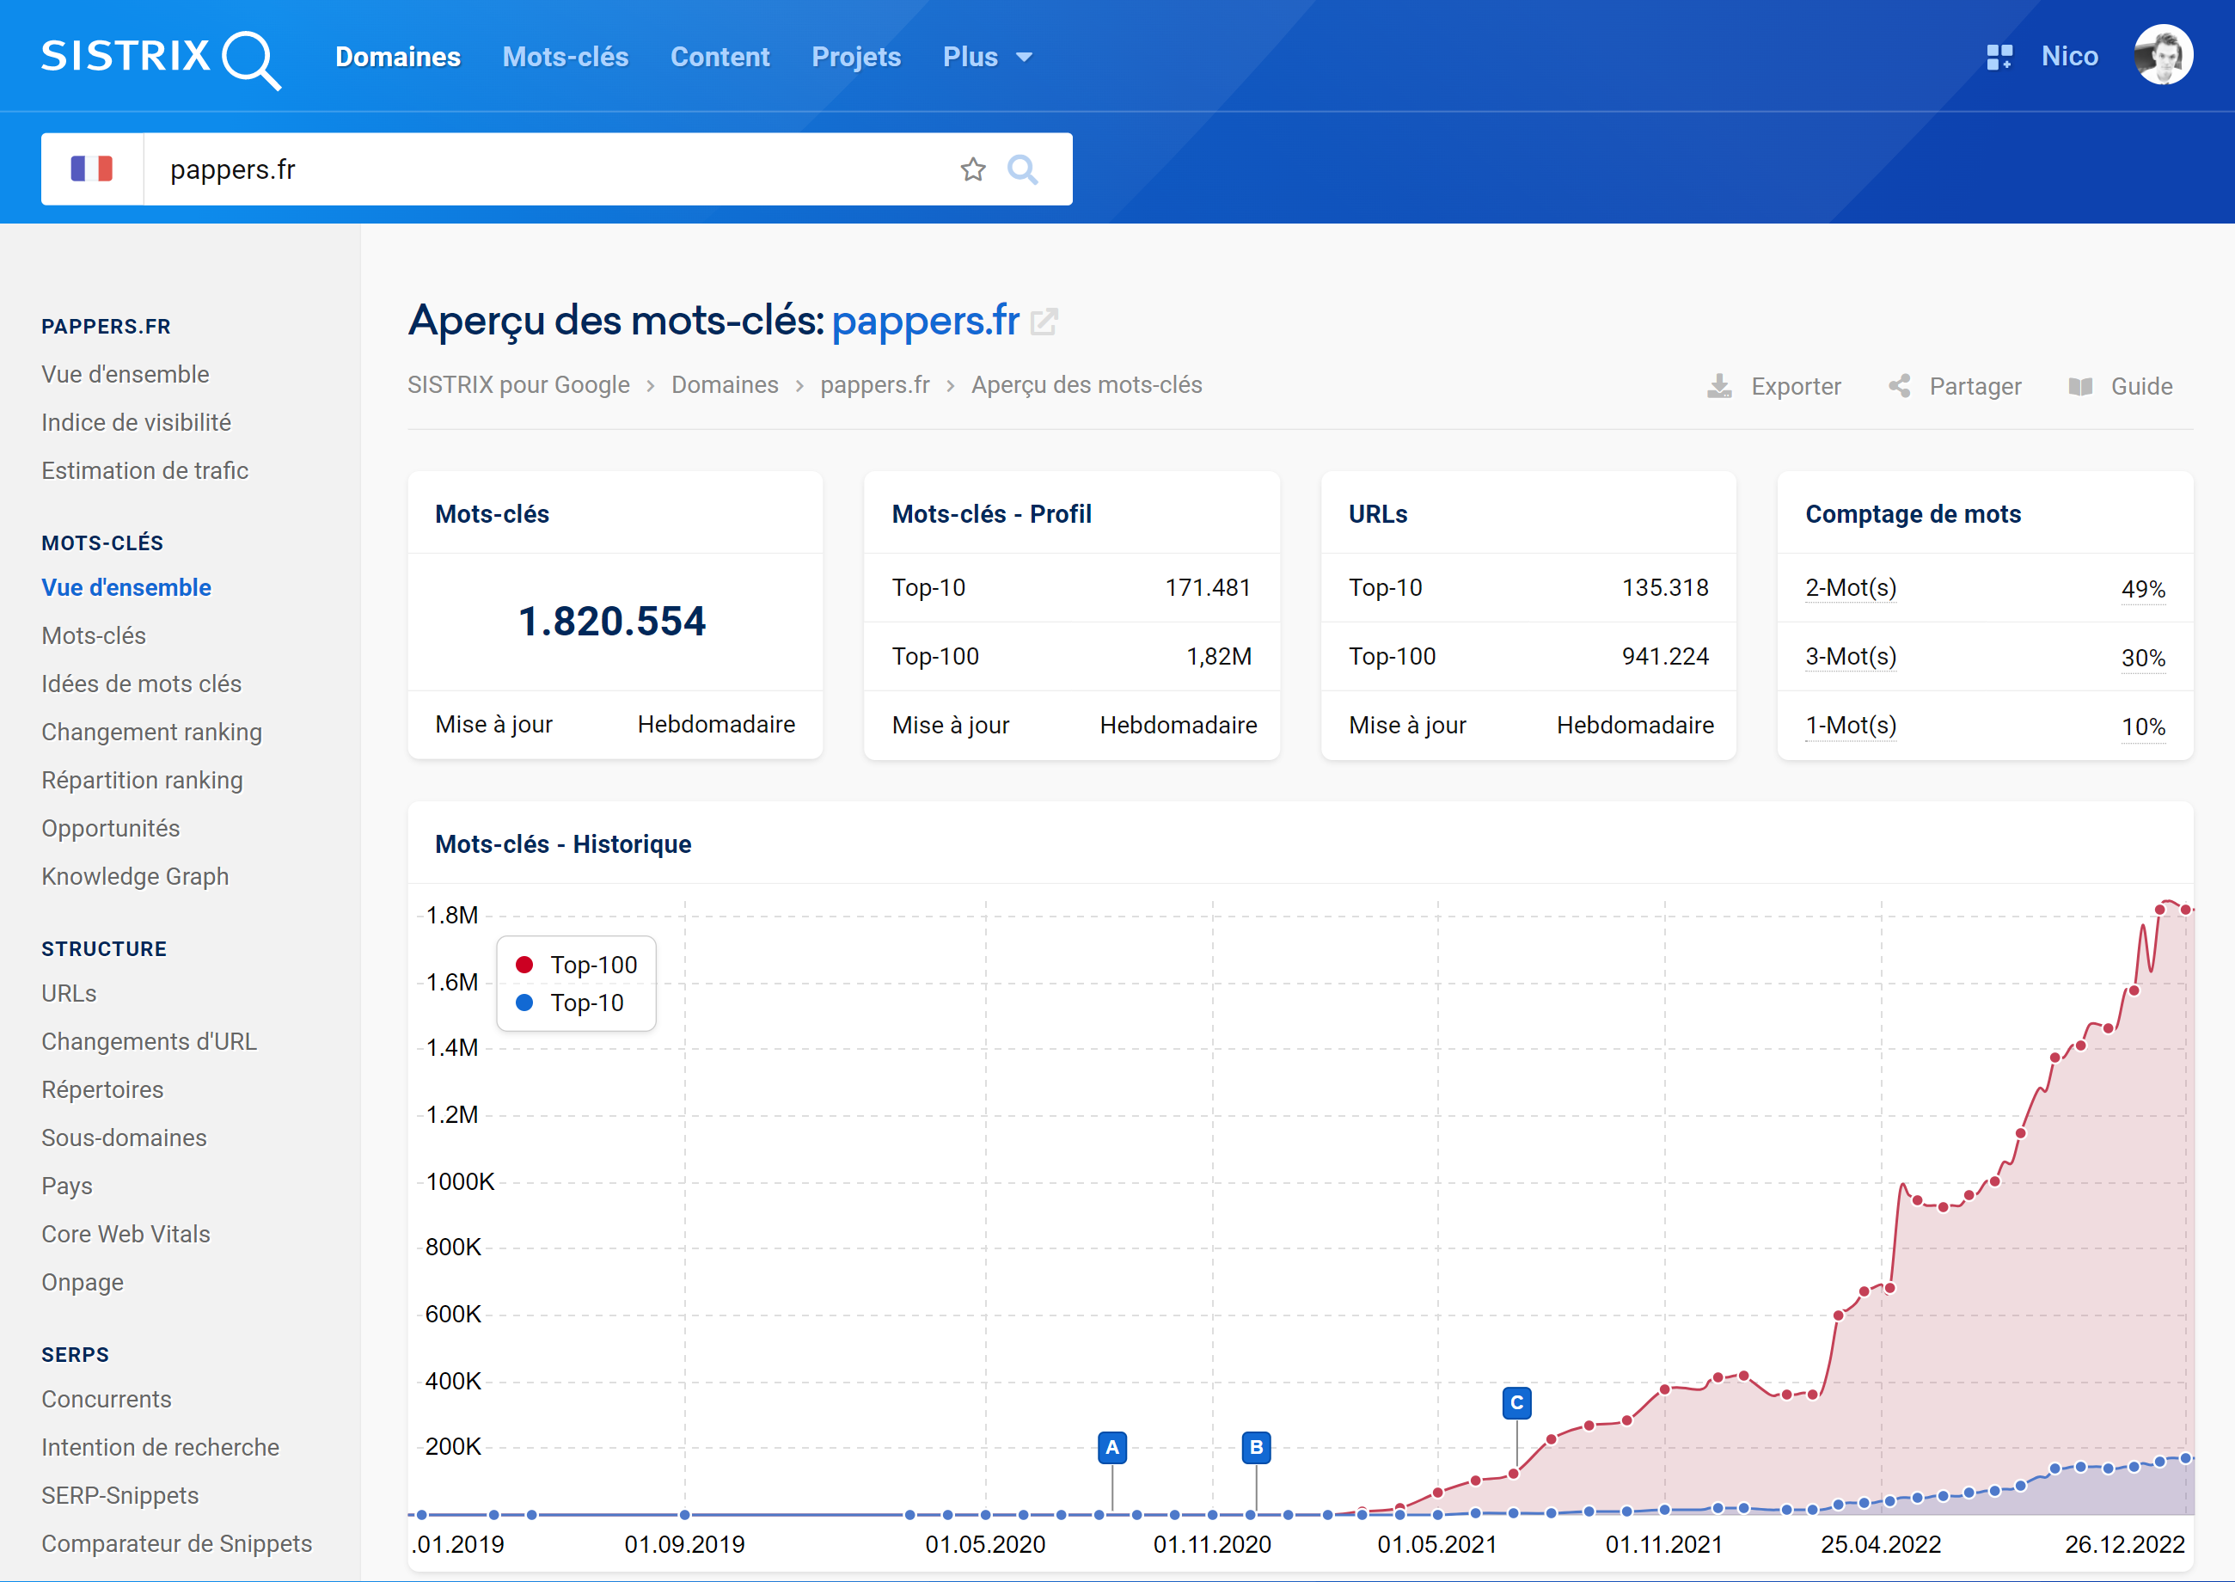Click the favorite star icon in search bar
The image size is (2235, 1582).
[x=973, y=169]
